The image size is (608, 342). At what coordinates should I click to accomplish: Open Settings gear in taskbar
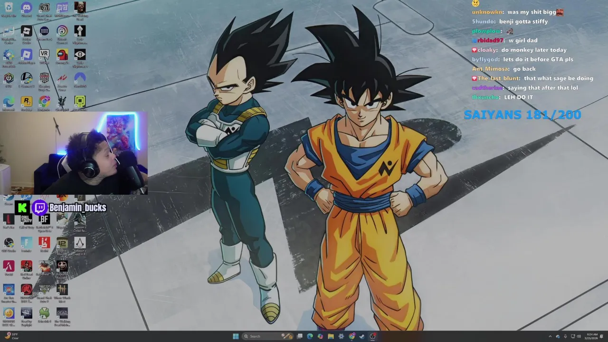[341, 336]
